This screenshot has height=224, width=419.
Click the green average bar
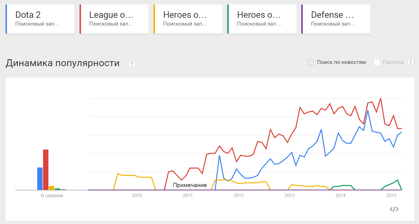point(57,189)
